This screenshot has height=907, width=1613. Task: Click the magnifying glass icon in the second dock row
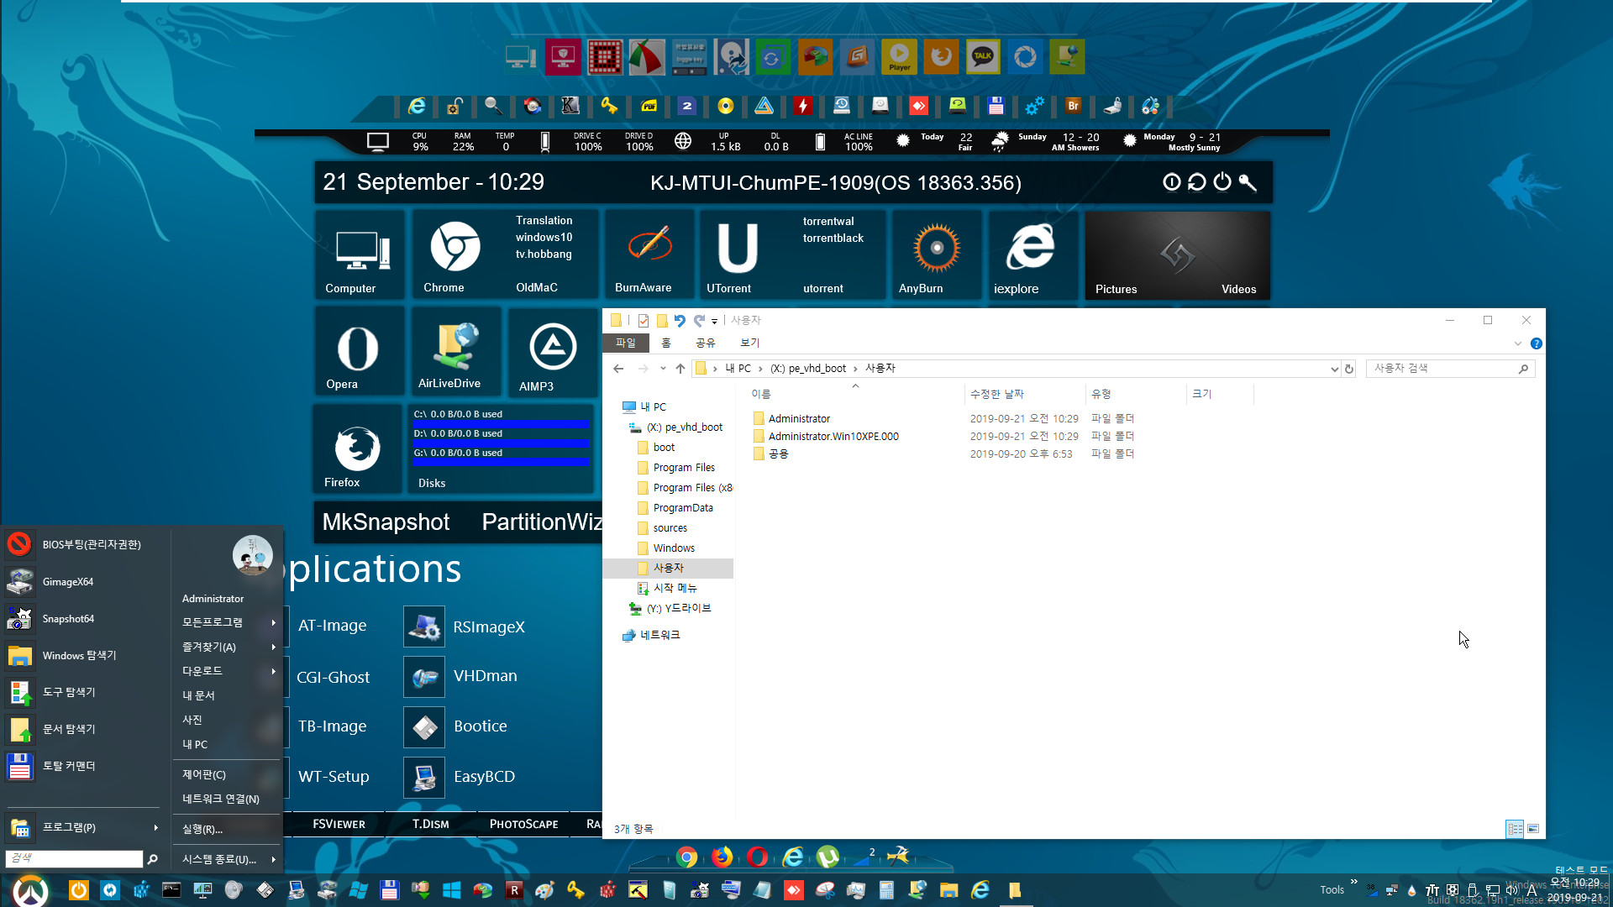tap(493, 106)
